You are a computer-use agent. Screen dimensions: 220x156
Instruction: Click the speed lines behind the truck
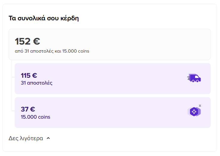point(189,78)
